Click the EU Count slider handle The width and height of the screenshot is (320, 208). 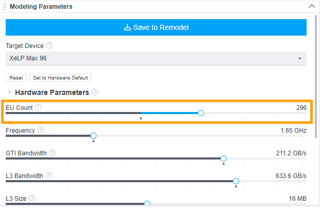tap(201, 113)
